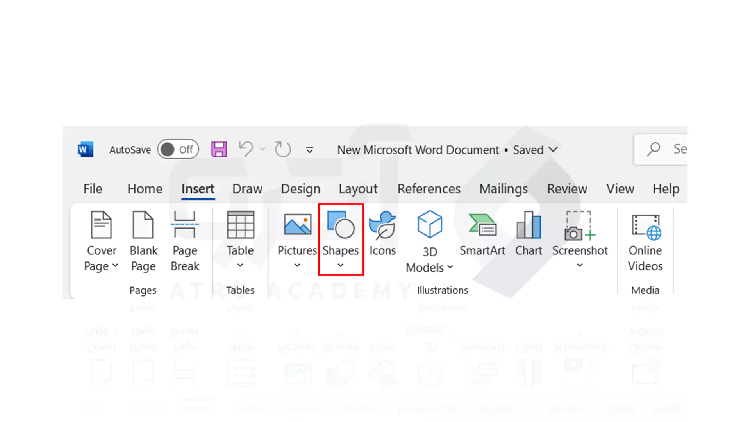Image resolution: width=750 pixels, height=422 pixels.
Task: Undo the last action
Action: tap(246, 149)
